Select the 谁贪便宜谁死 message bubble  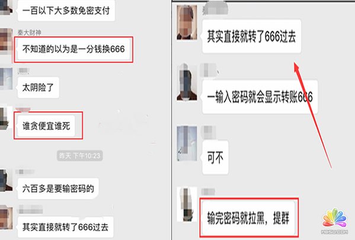click(46, 126)
